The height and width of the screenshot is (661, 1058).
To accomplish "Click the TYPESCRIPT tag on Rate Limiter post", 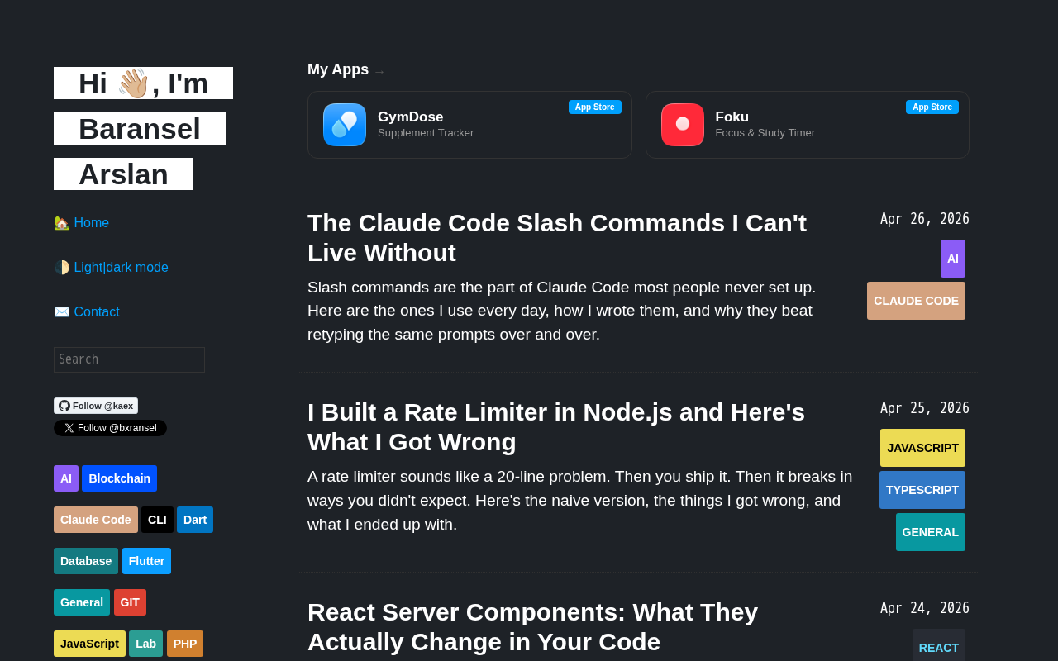I will 922,490.
